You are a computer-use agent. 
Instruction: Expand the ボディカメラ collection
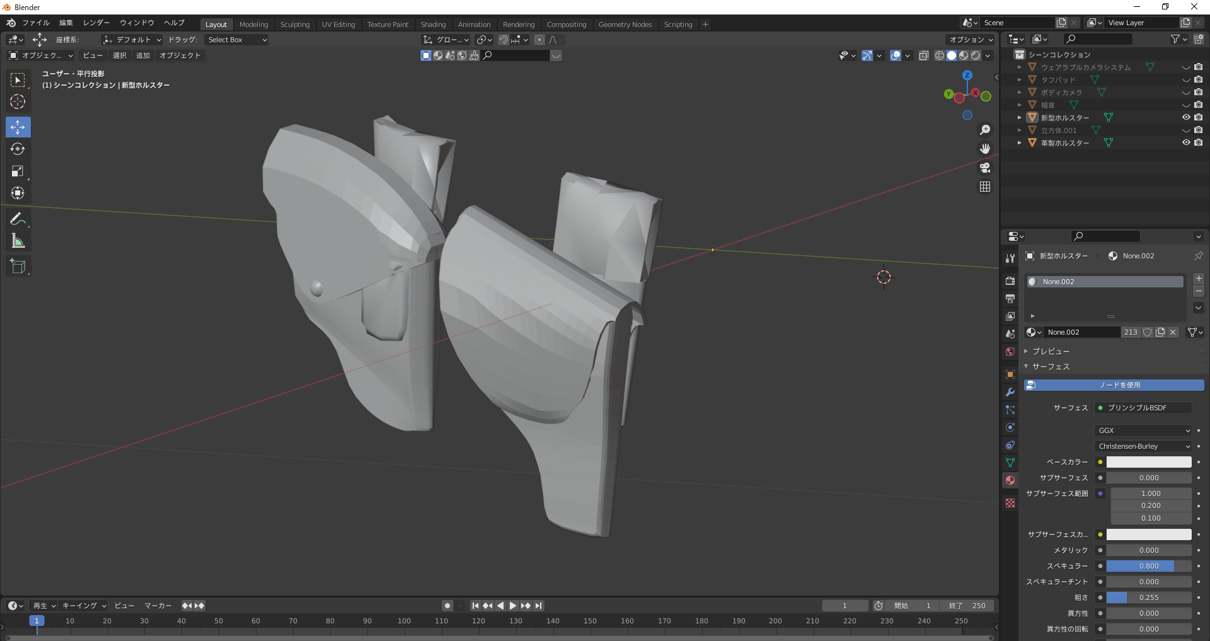coord(1020,92)
